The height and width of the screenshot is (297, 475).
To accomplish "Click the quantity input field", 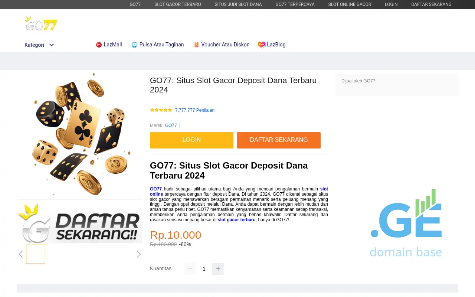I will tap(204, 269).
